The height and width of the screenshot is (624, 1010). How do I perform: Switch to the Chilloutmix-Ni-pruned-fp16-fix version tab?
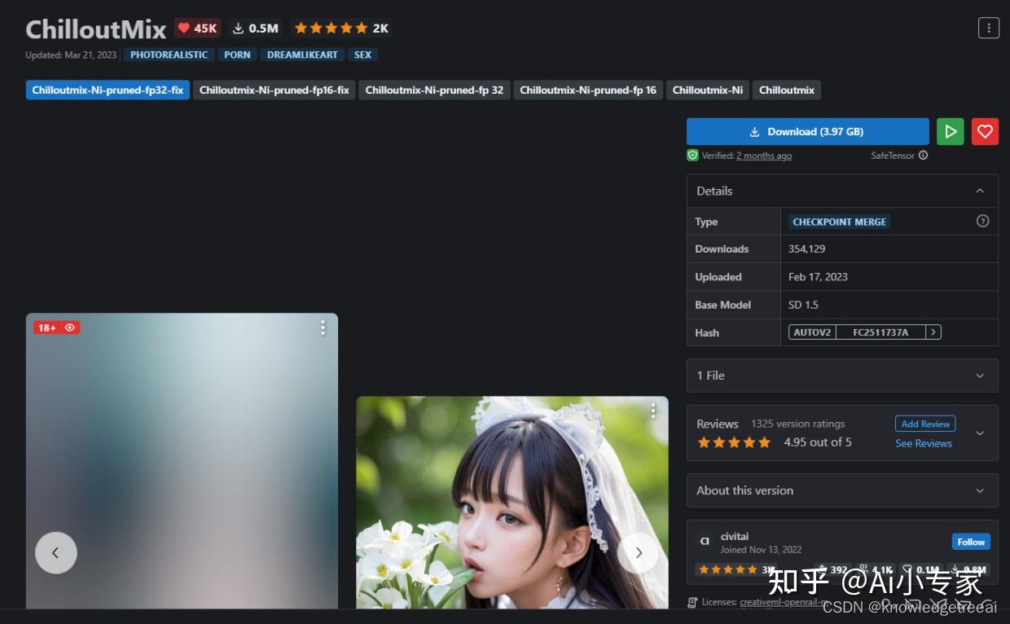tap(274, 90)
